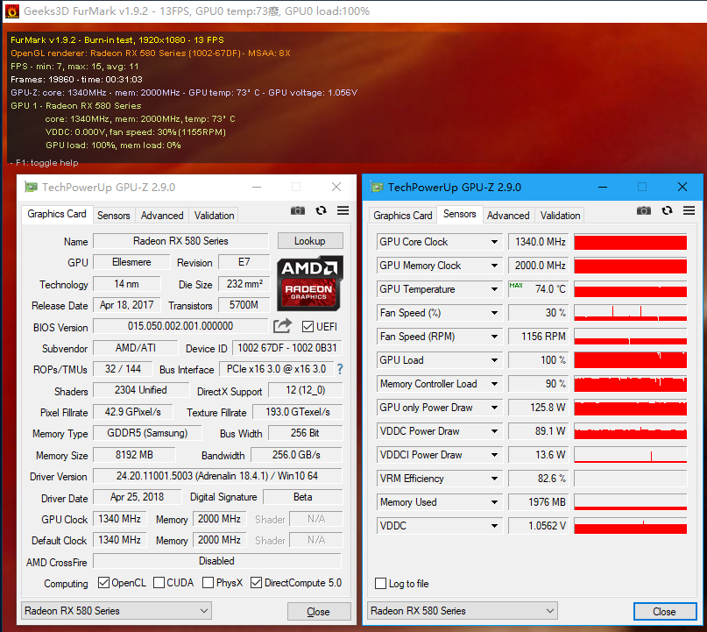Toggle the DirectCompute 5.0 checkbox

point(256,582)
